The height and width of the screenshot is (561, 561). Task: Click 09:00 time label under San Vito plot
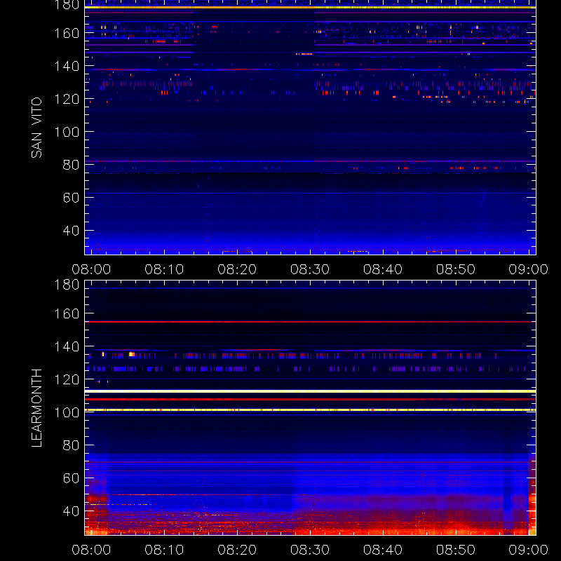click(x=529, y=269)
